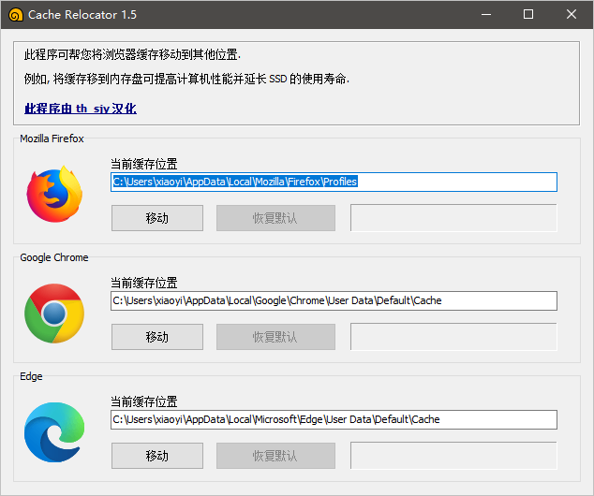Maximize the Cache Relocator window
Image resolution: width=594 pixels, height=496 pixels.
tap(528, 15)
